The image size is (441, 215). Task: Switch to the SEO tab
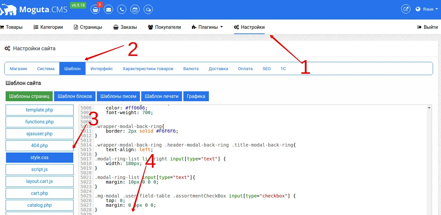267,69
